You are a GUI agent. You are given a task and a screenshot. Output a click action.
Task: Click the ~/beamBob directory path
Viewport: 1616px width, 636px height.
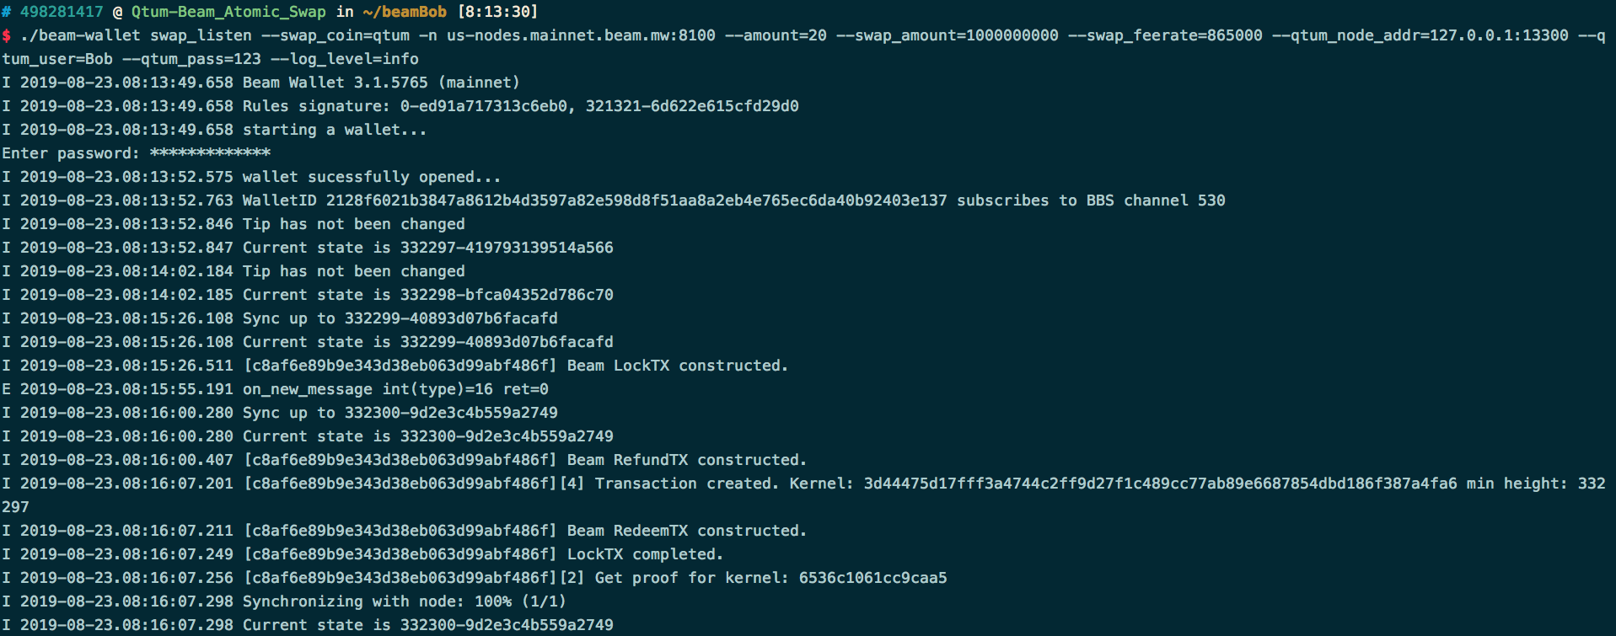pos(405,12)
